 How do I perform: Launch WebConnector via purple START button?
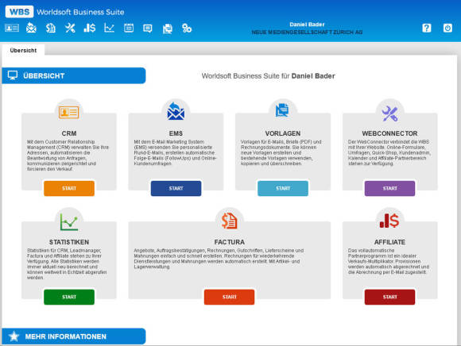point(389,188)
